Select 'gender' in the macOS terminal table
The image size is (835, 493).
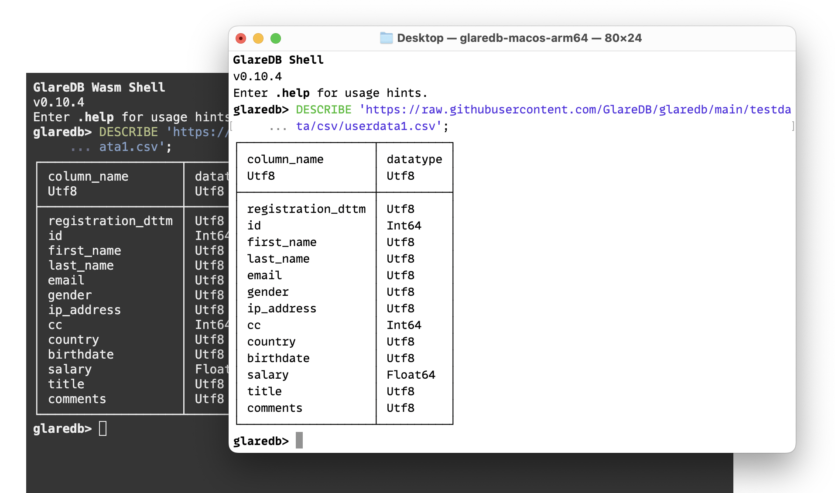268,292
